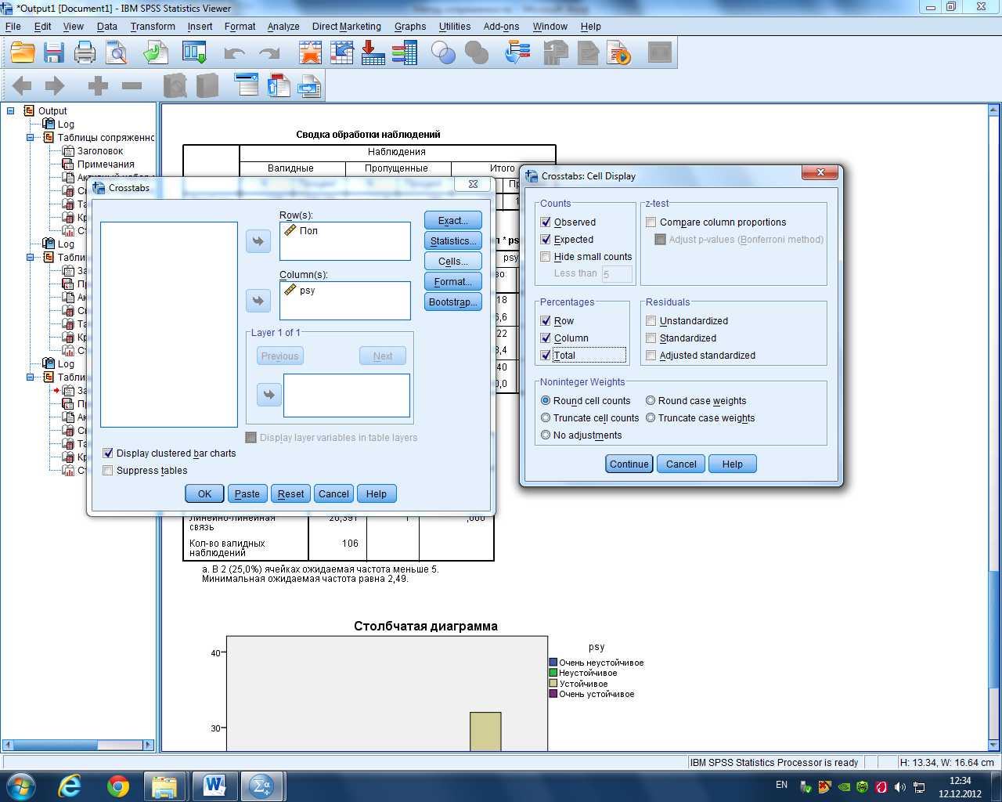The width and height of the screenshot is (1002, 802).
Task: Click the Open folder toolbar icon
Action: pyautogui.click(x=23, y=53)
